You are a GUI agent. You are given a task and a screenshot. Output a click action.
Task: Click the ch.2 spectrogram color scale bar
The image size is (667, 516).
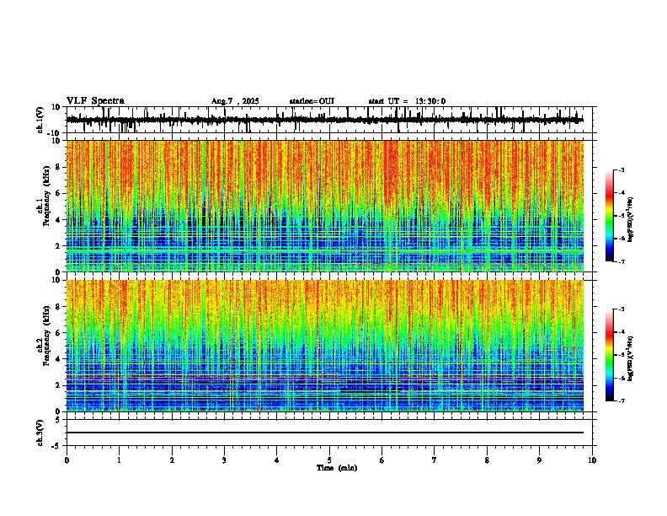pyautogui.click(x=610, y=355)
